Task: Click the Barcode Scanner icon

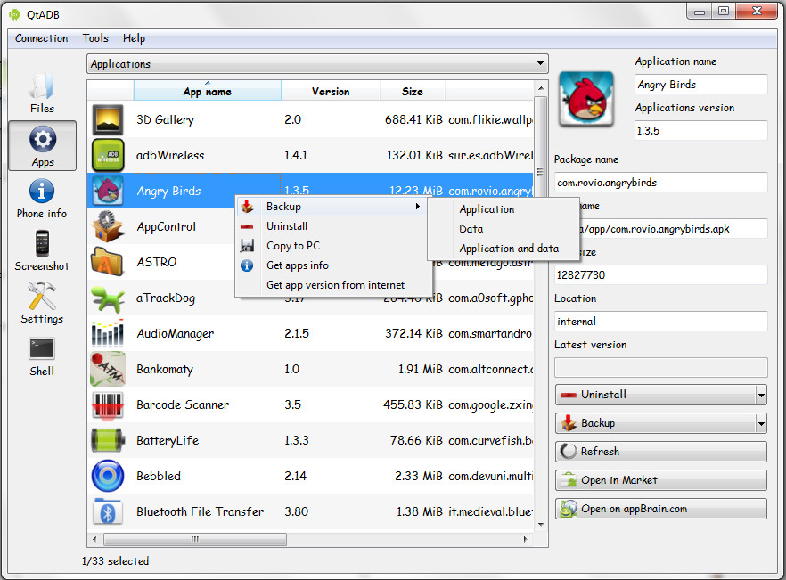Action: pos(108,404)
